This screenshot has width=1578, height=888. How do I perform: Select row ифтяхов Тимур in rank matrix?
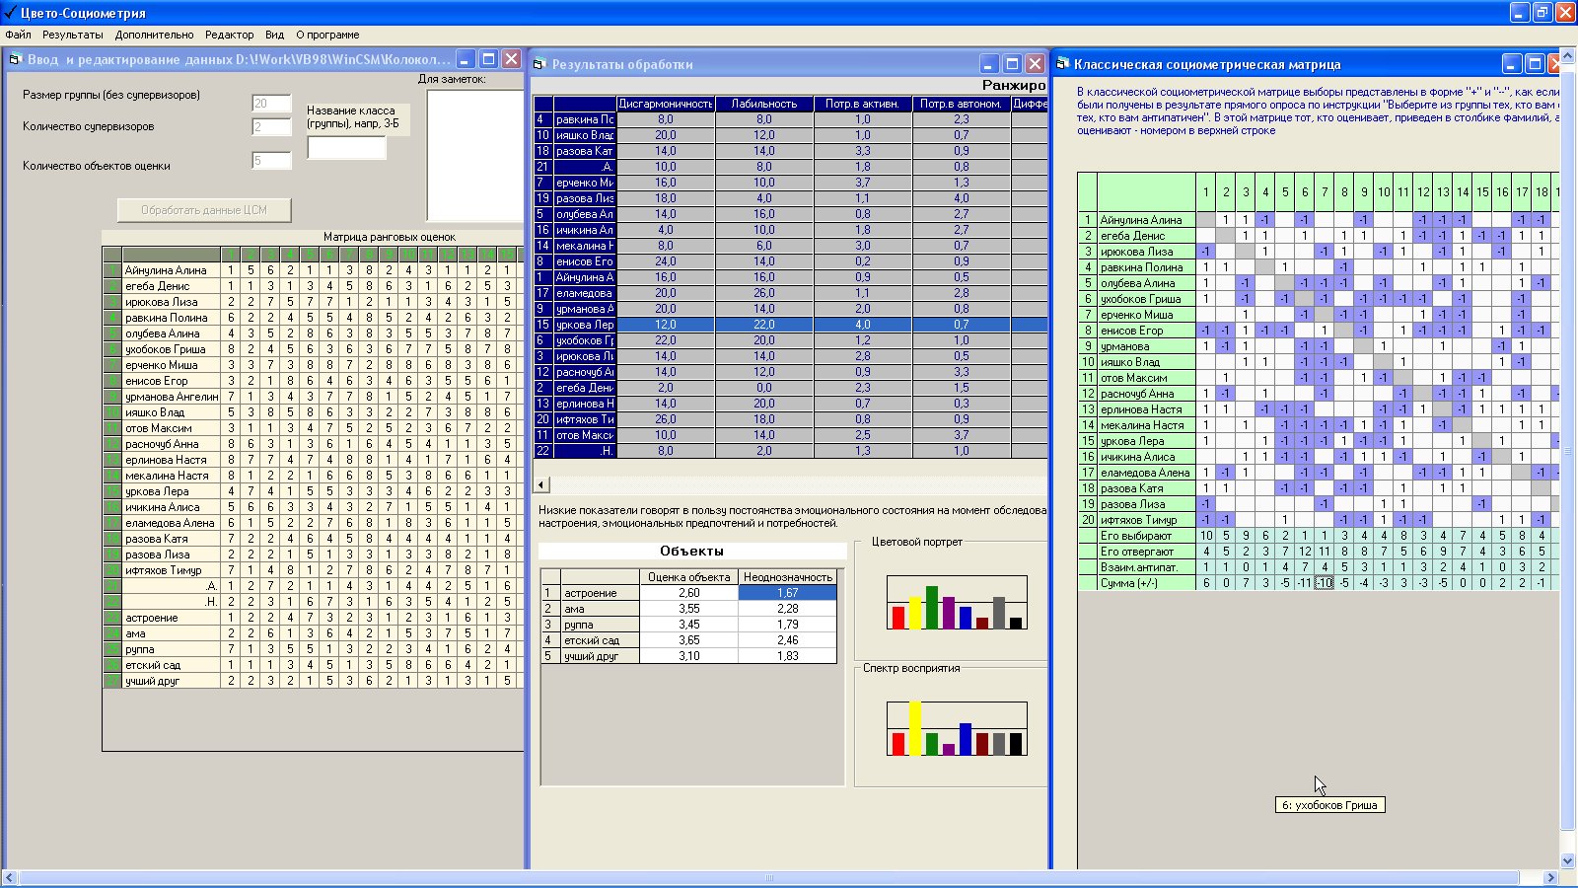click(314, 570)
